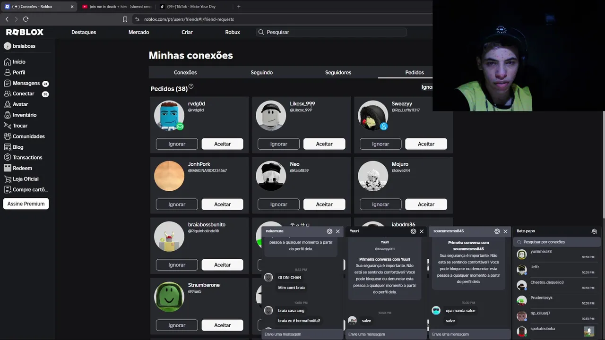The image size is (605, 340).
Task: Click the Assine Premium button
Action: [26, 204]
